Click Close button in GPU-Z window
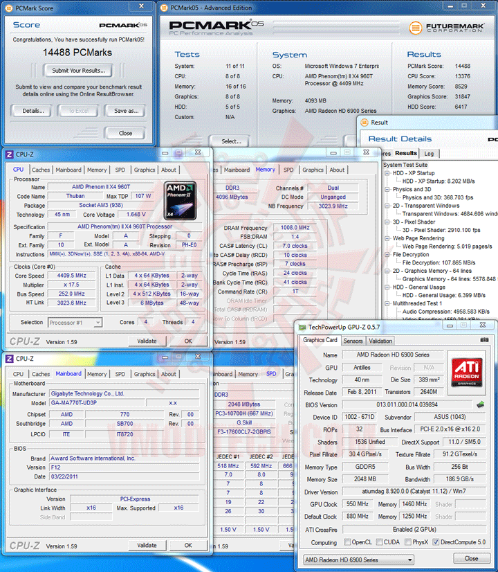The height and width of the screenshot is (572, 498). click(471, 559)
